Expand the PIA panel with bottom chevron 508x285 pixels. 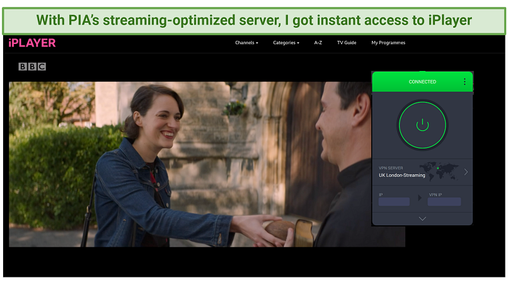tap(422, 219)
